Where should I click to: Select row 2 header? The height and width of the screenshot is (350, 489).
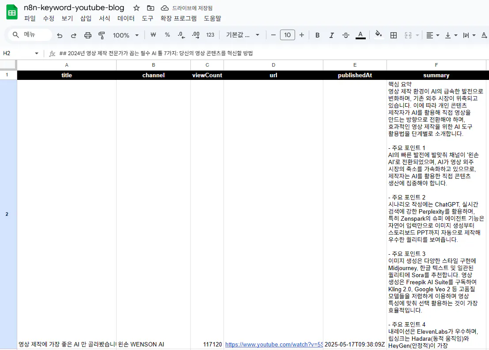pos(7,214)
